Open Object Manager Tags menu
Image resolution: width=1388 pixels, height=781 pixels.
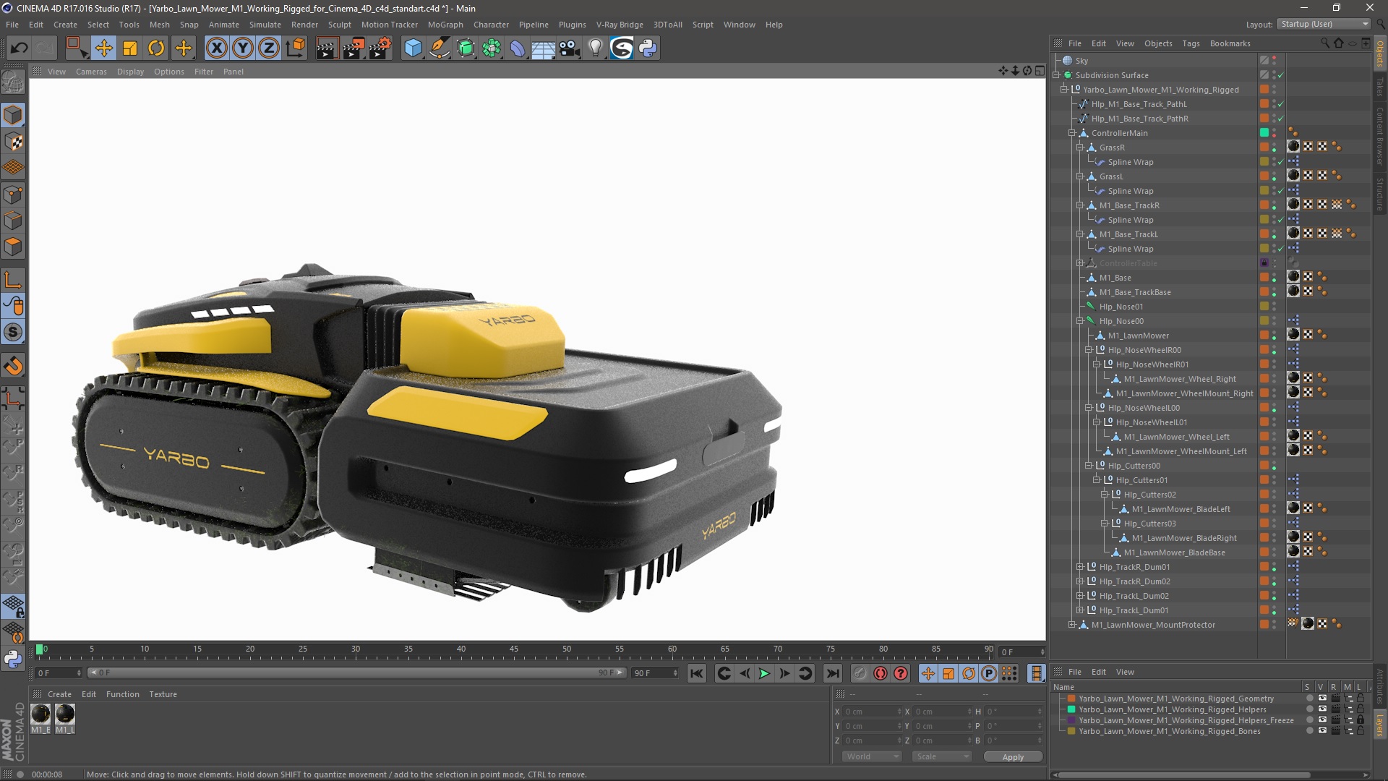coord(1191,43)
